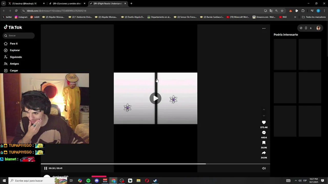Screen dimensions: 328x184
Task: Click the TikTok logo
Action: tap(13, 27)
